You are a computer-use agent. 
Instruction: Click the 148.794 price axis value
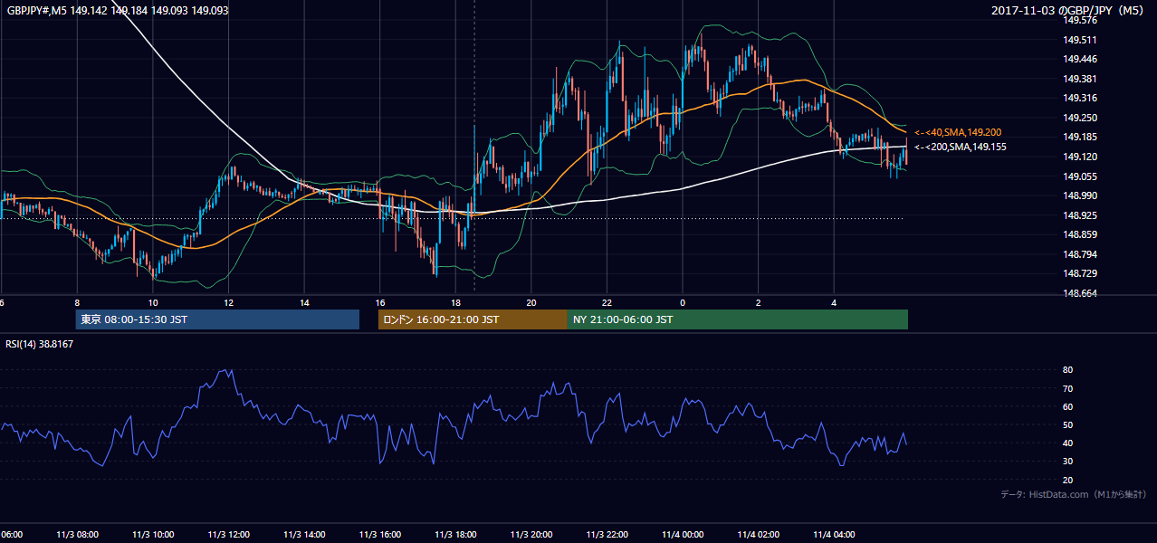1081,254
